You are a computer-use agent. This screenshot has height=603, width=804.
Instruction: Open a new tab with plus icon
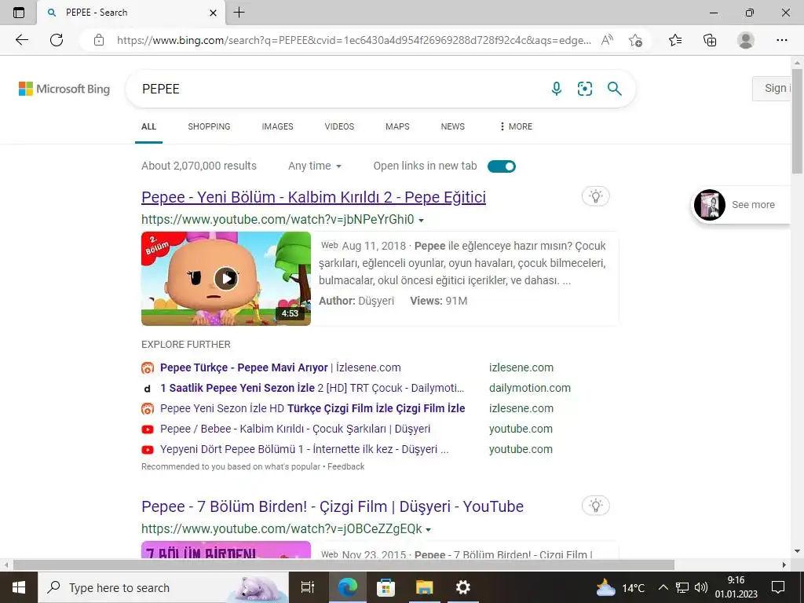coord(239,13)
